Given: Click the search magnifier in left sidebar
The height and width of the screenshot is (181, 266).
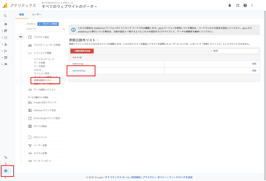Looking at the screenshot, I should point(5,16).
